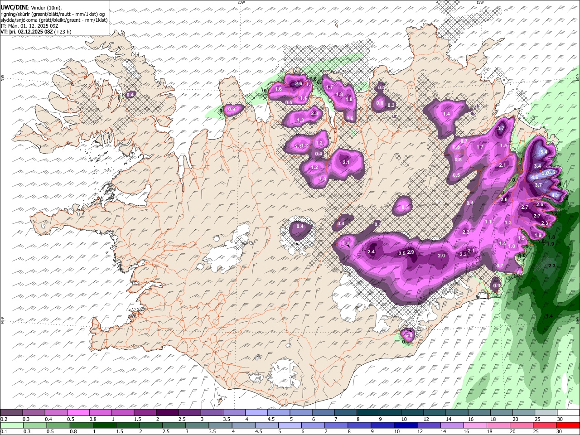Image resolution: width=580 pixels, height=435 pixels.
Task: Select the rain-scale green swatch between 0.5 and 0.8
Action: pyautogui.click(x=58, y=425)
